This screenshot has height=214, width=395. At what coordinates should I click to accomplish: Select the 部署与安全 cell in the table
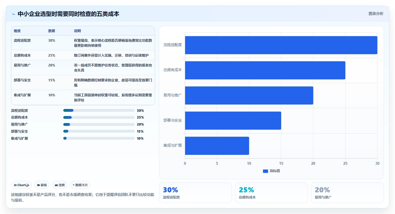(x=22, y=80)
